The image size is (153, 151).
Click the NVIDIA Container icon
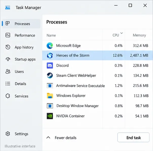(50, 116)
